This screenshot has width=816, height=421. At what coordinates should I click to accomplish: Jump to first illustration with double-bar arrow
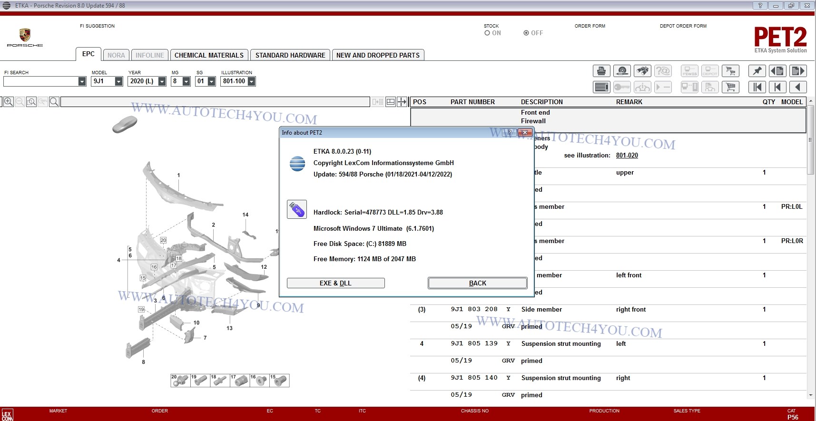click(x=757, y=87)
